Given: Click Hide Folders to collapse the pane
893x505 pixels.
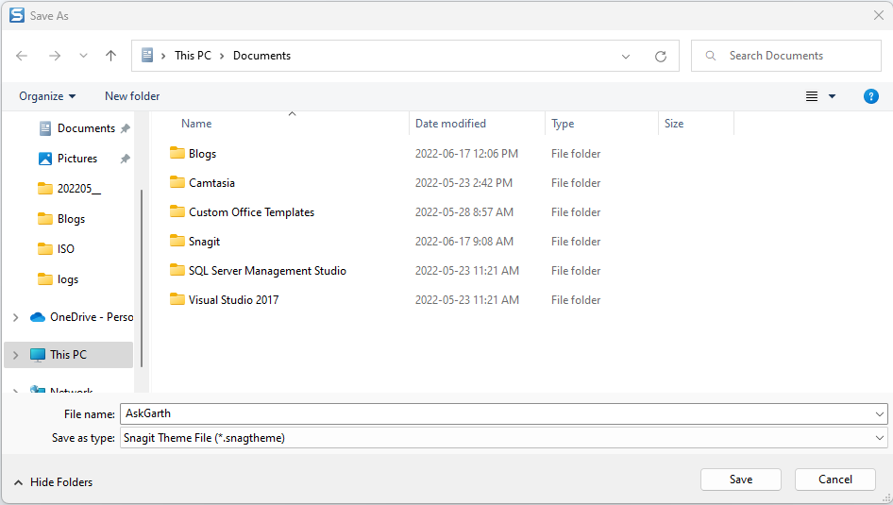Looking at the screenshot, I should [x=53, y=482].
